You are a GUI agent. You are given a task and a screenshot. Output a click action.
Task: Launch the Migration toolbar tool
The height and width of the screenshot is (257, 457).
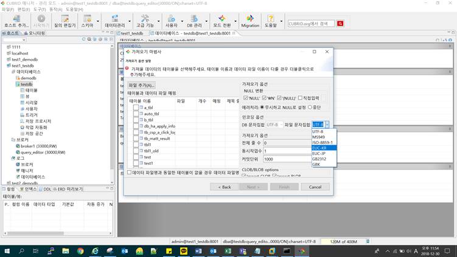(250, 21)
